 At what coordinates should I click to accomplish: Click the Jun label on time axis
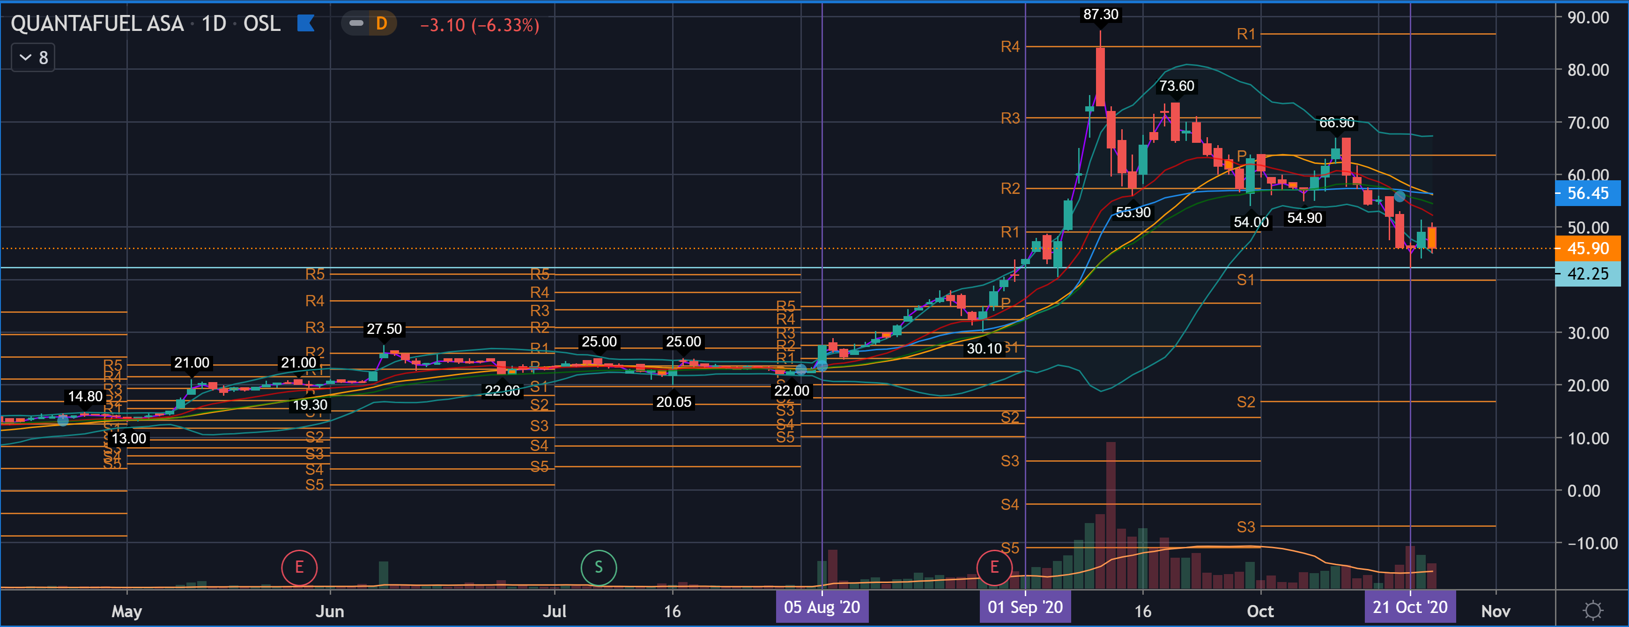329,611
